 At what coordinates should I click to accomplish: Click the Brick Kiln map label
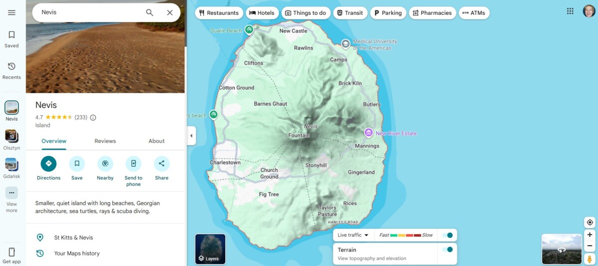tap(350, 83)
